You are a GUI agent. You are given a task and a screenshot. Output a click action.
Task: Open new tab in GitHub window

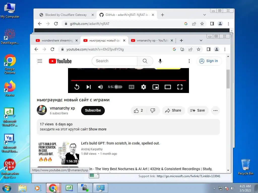point(163,15)
